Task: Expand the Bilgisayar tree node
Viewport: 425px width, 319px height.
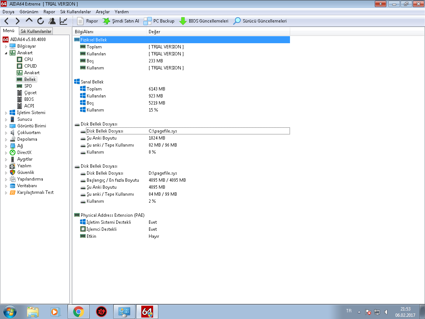Action: point(6,47)
